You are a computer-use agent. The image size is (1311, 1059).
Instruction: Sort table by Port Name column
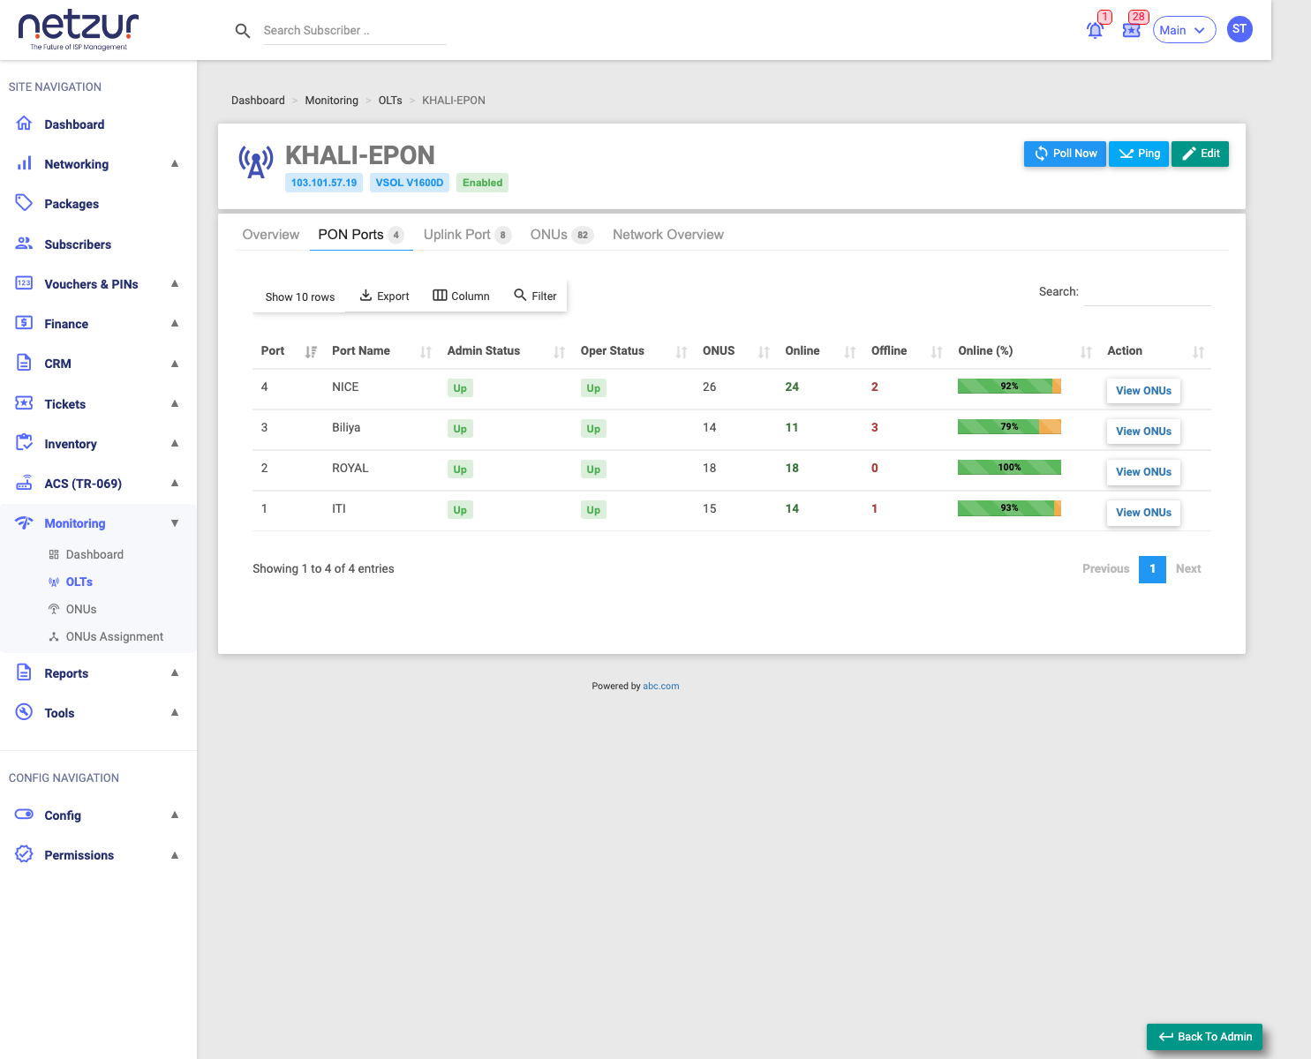426,351
